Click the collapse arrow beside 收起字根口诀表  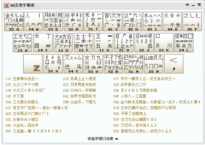tap(117, 139)
